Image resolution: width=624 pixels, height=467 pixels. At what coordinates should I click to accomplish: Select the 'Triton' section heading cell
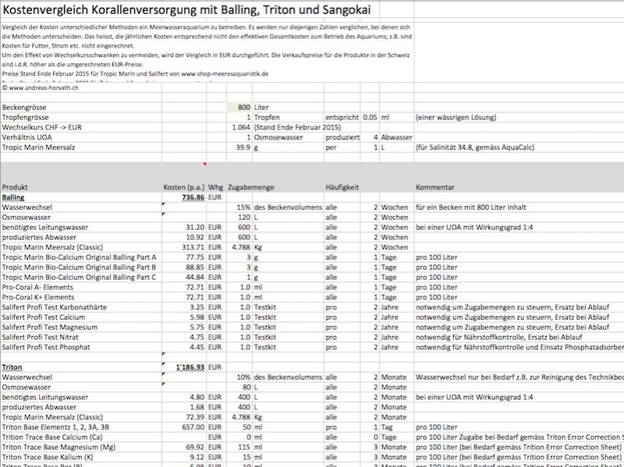pos(12,367)
